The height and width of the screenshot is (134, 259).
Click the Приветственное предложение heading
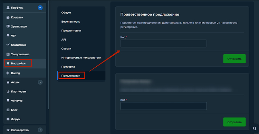pos(150,14)
